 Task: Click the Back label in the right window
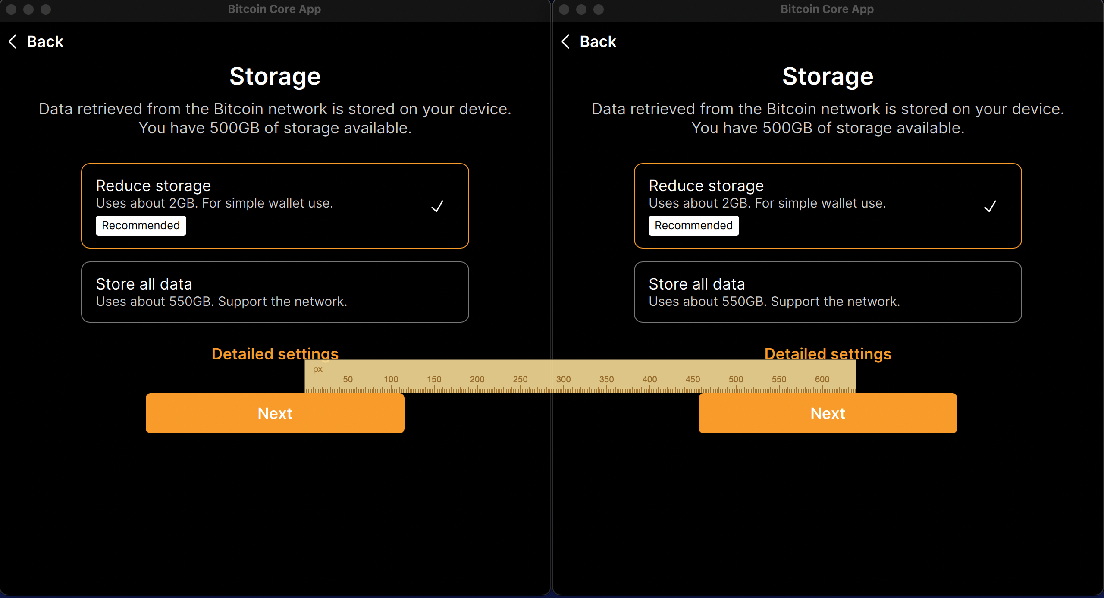coord(598,42)
